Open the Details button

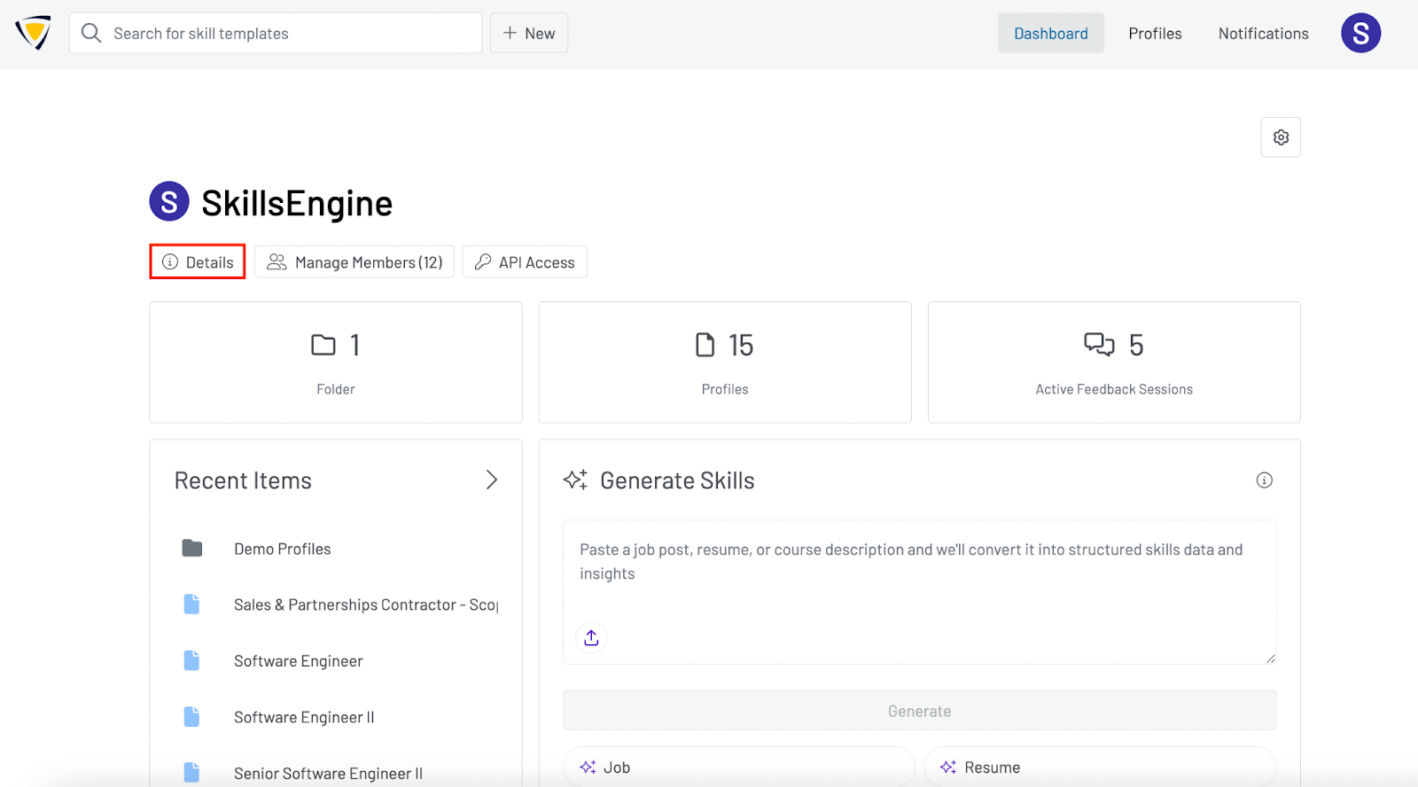(198, 262)
